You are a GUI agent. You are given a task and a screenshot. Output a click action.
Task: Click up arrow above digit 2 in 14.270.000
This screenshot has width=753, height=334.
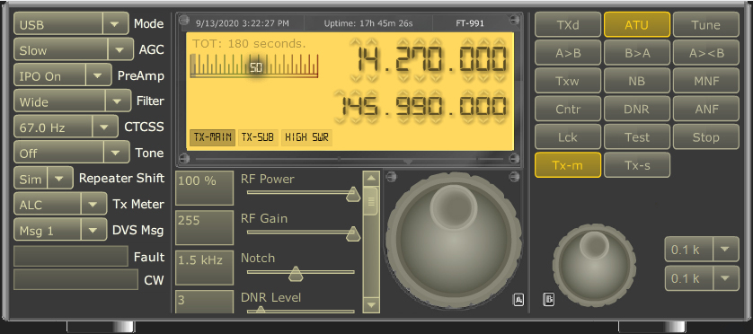[x=403, y=42]
